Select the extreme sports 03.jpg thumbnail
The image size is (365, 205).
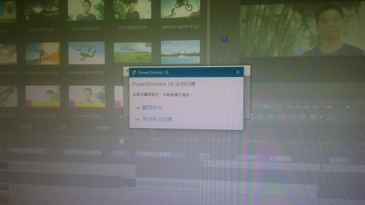[x=43, y=54]
